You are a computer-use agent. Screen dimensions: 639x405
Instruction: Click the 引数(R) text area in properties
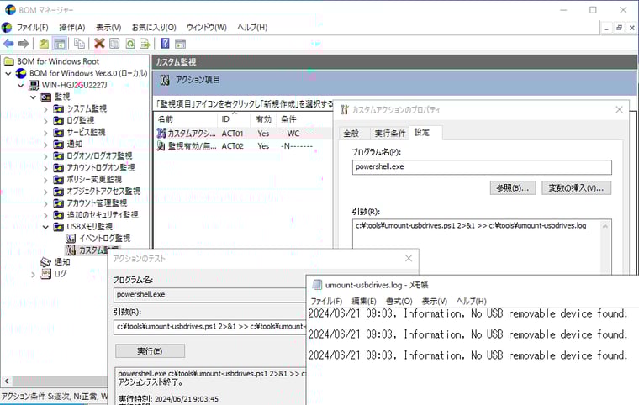477,247
